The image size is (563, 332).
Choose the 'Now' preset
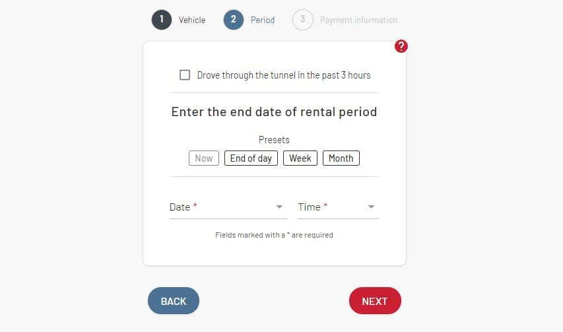204,158
